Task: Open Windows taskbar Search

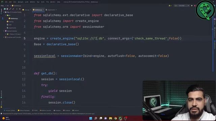Action: (x=96, y=118)
